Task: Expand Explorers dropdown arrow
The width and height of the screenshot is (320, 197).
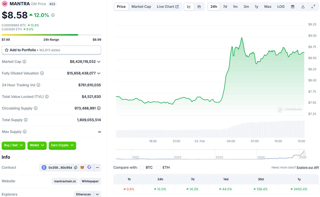Action: 97,194
